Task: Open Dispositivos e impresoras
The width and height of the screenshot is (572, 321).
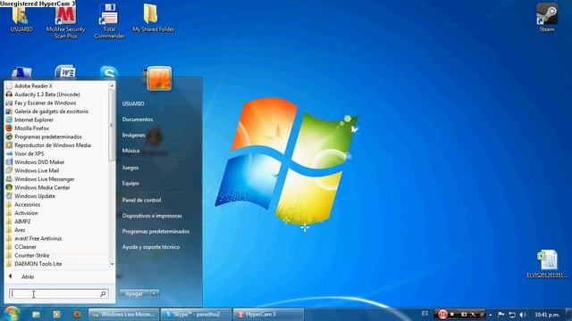Action: click(x=152, y=216)
